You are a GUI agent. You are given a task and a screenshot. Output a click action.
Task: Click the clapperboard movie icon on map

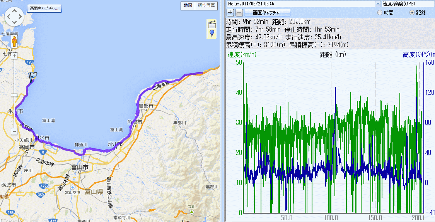click(212, 24)
